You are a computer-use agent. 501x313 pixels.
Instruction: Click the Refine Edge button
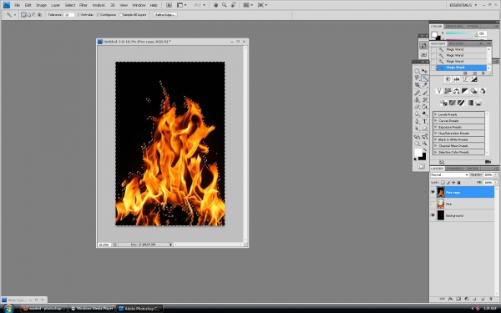(x=165, y=15)
